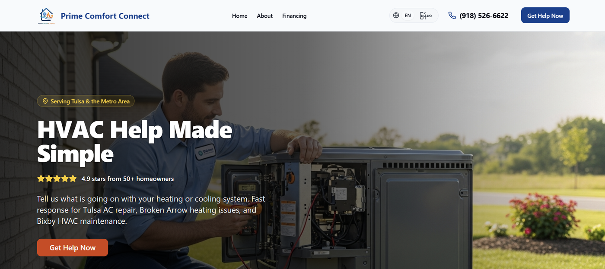Click the Serving Tulsa & the Metro Area badge
This screenshot has width=605, height=269.
86,101
